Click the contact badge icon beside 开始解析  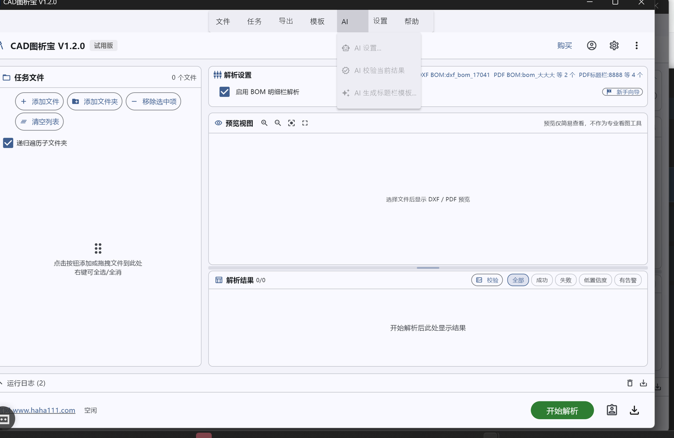coord(612,410)
